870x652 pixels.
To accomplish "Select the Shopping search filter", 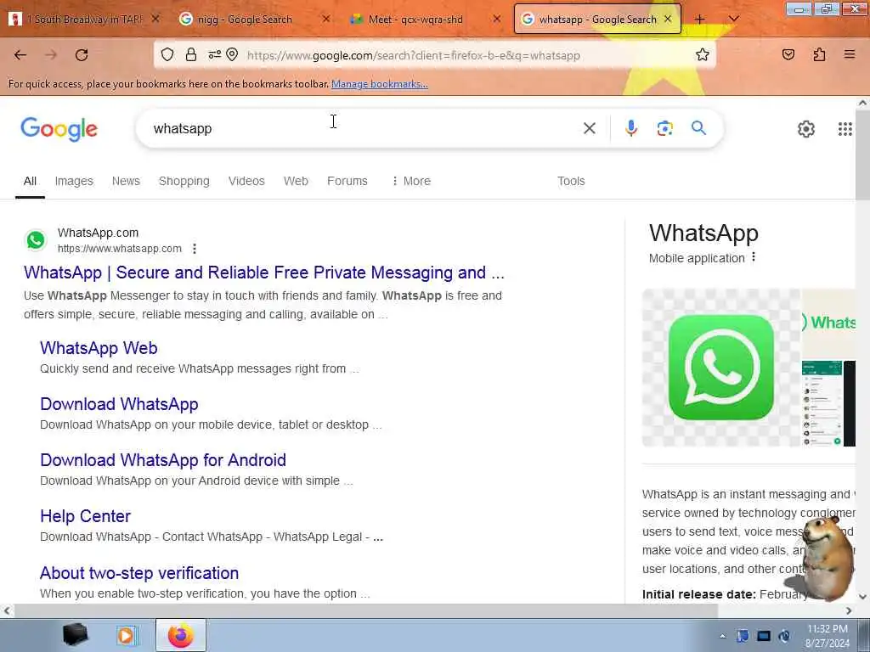I will (x=184, y=182).
